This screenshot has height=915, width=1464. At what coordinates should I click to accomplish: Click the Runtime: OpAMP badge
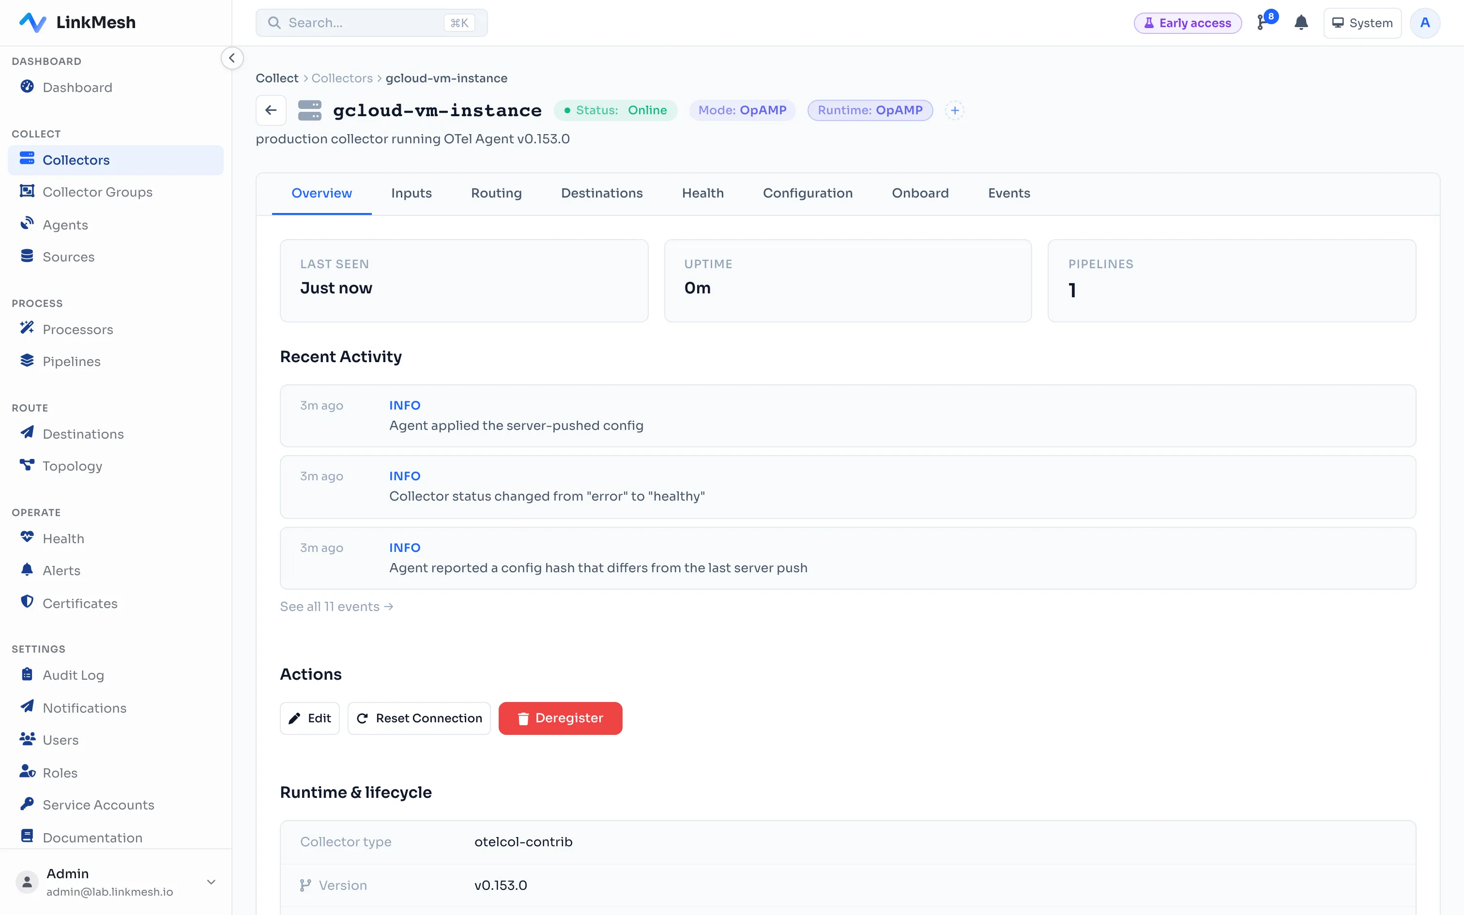pos(870,110)
